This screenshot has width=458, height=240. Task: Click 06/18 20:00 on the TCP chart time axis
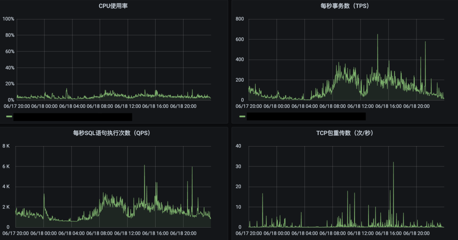click(x=416, y=233)
